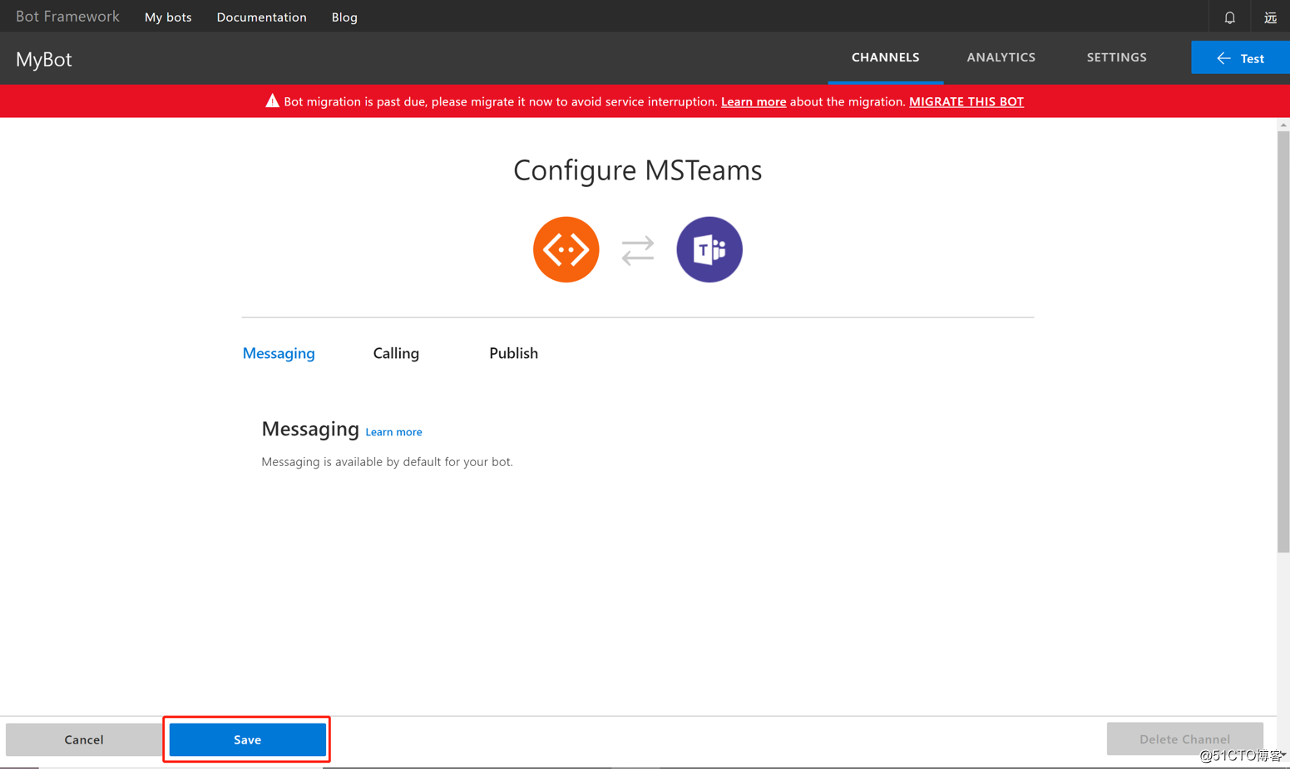The height and width of the screenshot is (771, 1290).
Task: Follow the Learn more migration link
Action: pos(753,101)
